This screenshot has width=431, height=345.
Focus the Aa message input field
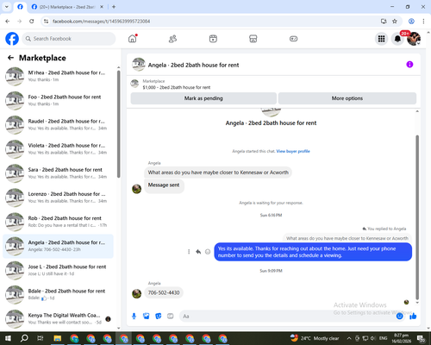point(287,317)
